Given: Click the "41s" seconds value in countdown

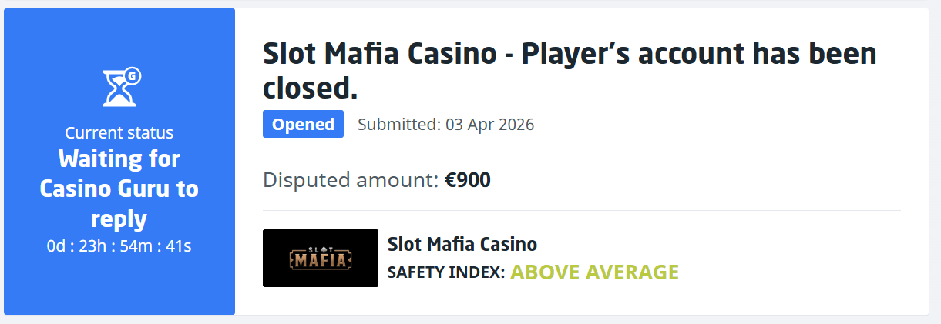Looking at the screenshot, I should click(x=178, y=246).
